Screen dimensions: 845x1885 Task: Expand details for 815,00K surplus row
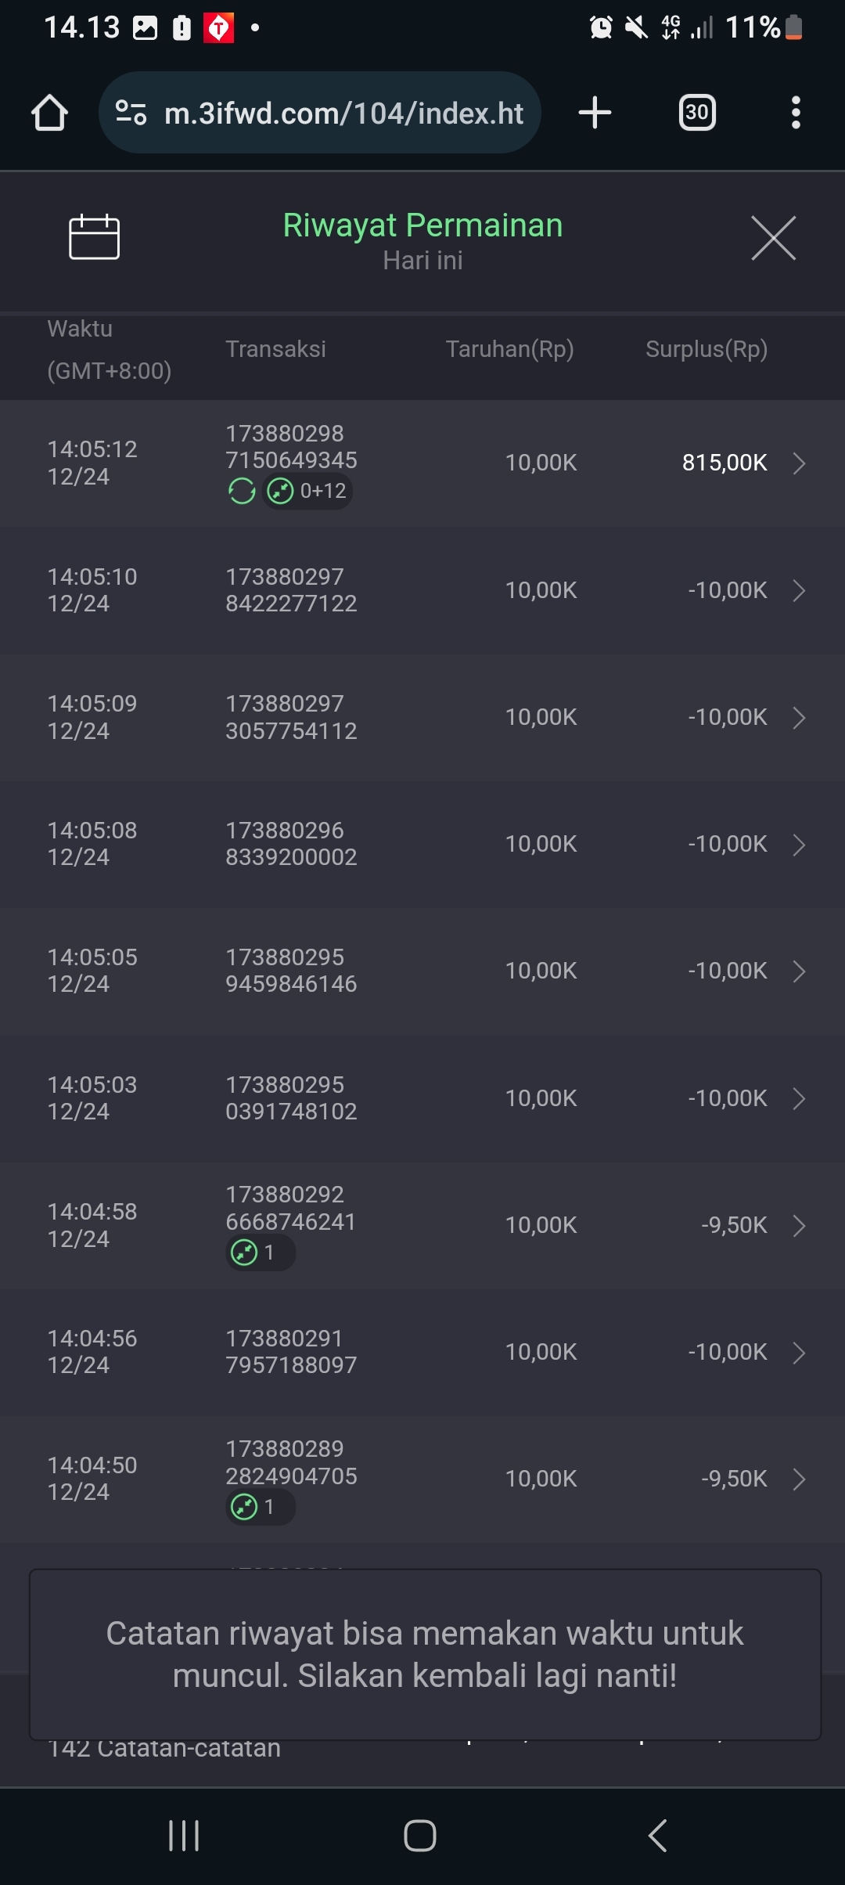tap(799, 463)
